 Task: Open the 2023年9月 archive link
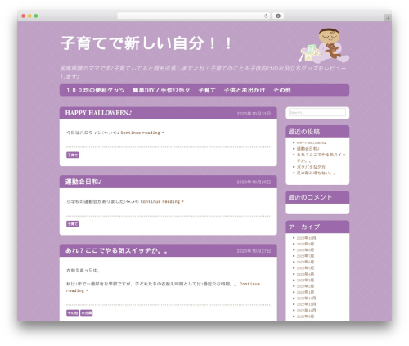point(305,244)
